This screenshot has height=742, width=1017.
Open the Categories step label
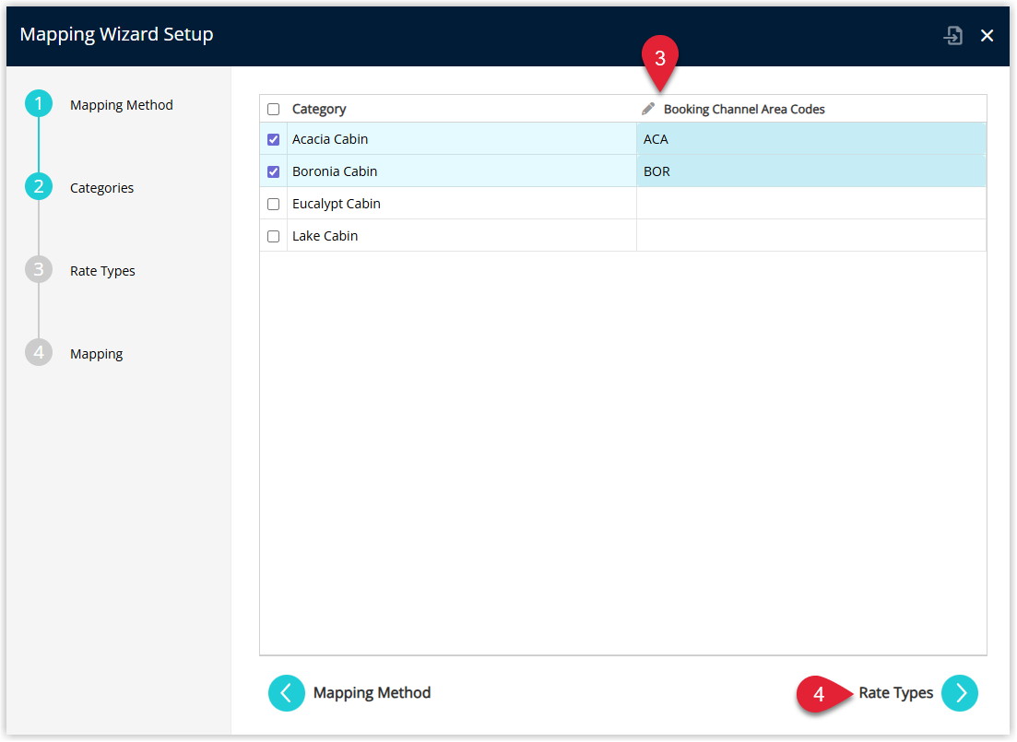(101, 187)
